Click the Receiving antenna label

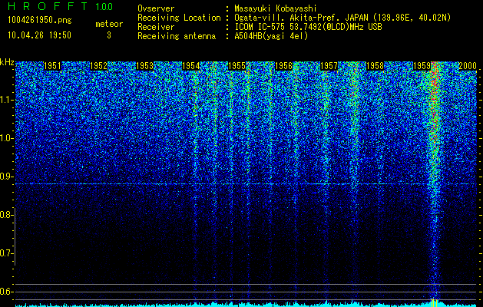(x=177, y=36)
